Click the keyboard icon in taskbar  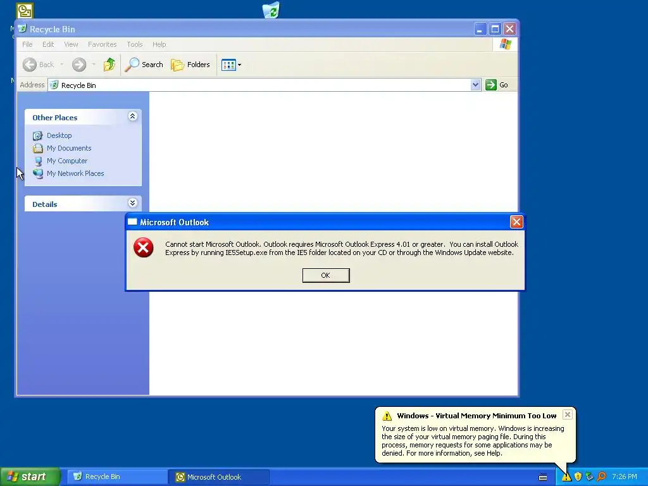pyautogui.click(x=543, y=477)
